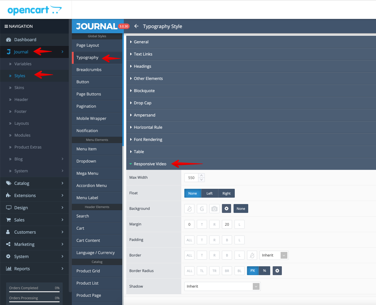Viewport: 376px width, 305px height.
Task: Click the System gear icon in navigation
Action: pos(9,257)
